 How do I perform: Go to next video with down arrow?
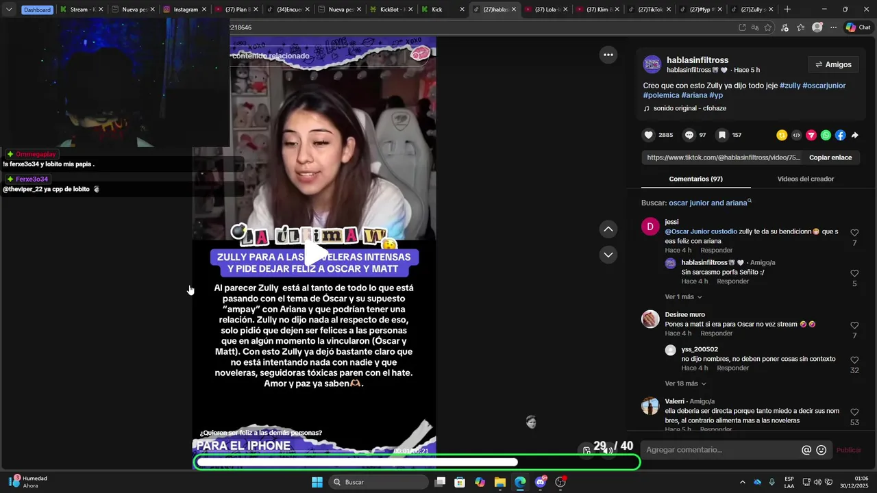click(608, 255)
